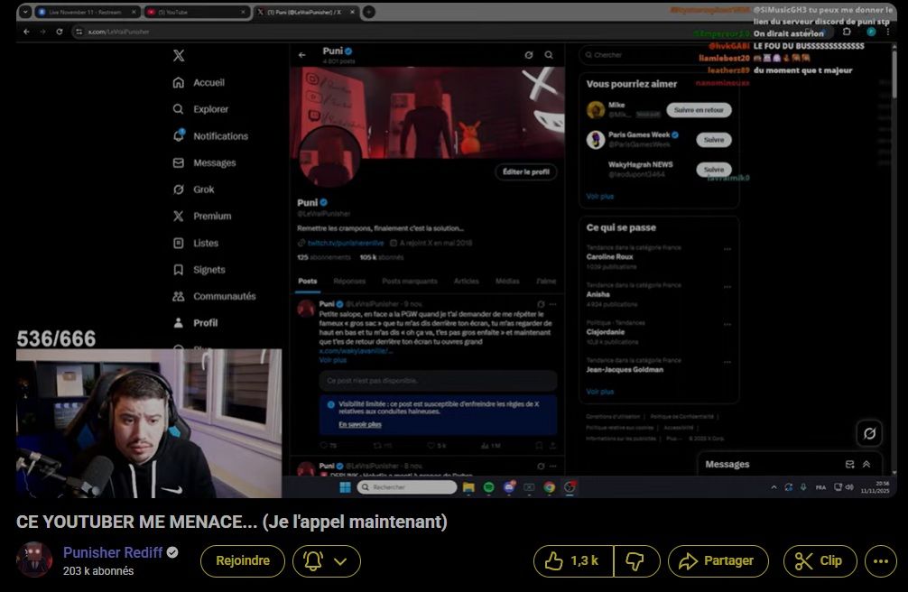
Task: Click the Chercher search field on X
Action: coord(659,55)
